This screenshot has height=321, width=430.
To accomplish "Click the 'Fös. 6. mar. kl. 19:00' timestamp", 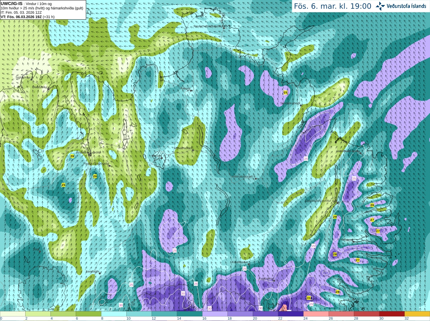I will point(333,6).
